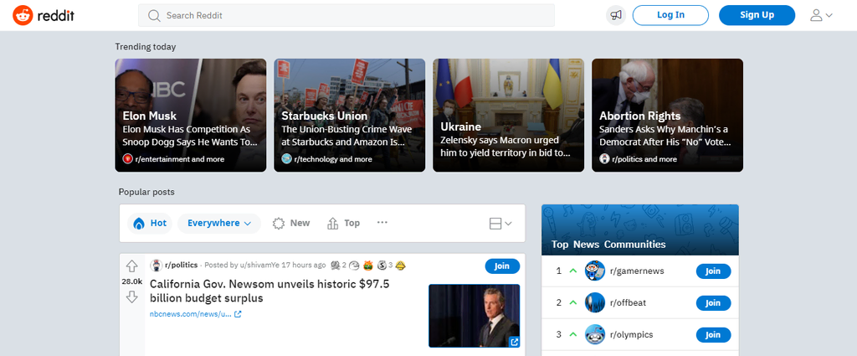Click the r/entertainment community avatar icon
The image size is (857, 356).
128,159
